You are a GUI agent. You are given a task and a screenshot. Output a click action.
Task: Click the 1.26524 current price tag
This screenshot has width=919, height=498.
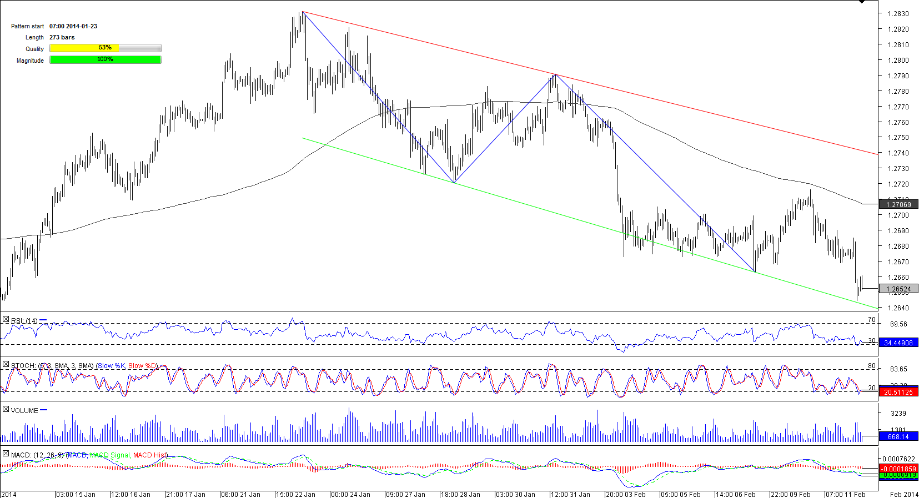898,289
